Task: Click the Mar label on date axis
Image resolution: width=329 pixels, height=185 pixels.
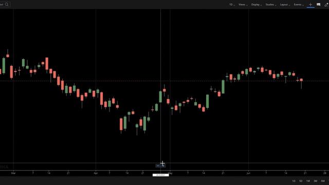Action: coord(13,173)
